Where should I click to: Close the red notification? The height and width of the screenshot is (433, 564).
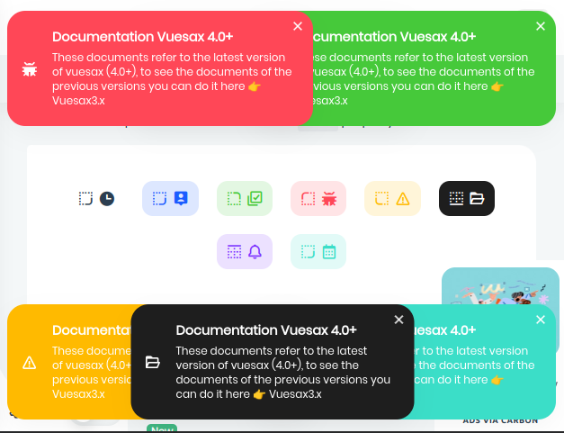click(x=298, y=26)
